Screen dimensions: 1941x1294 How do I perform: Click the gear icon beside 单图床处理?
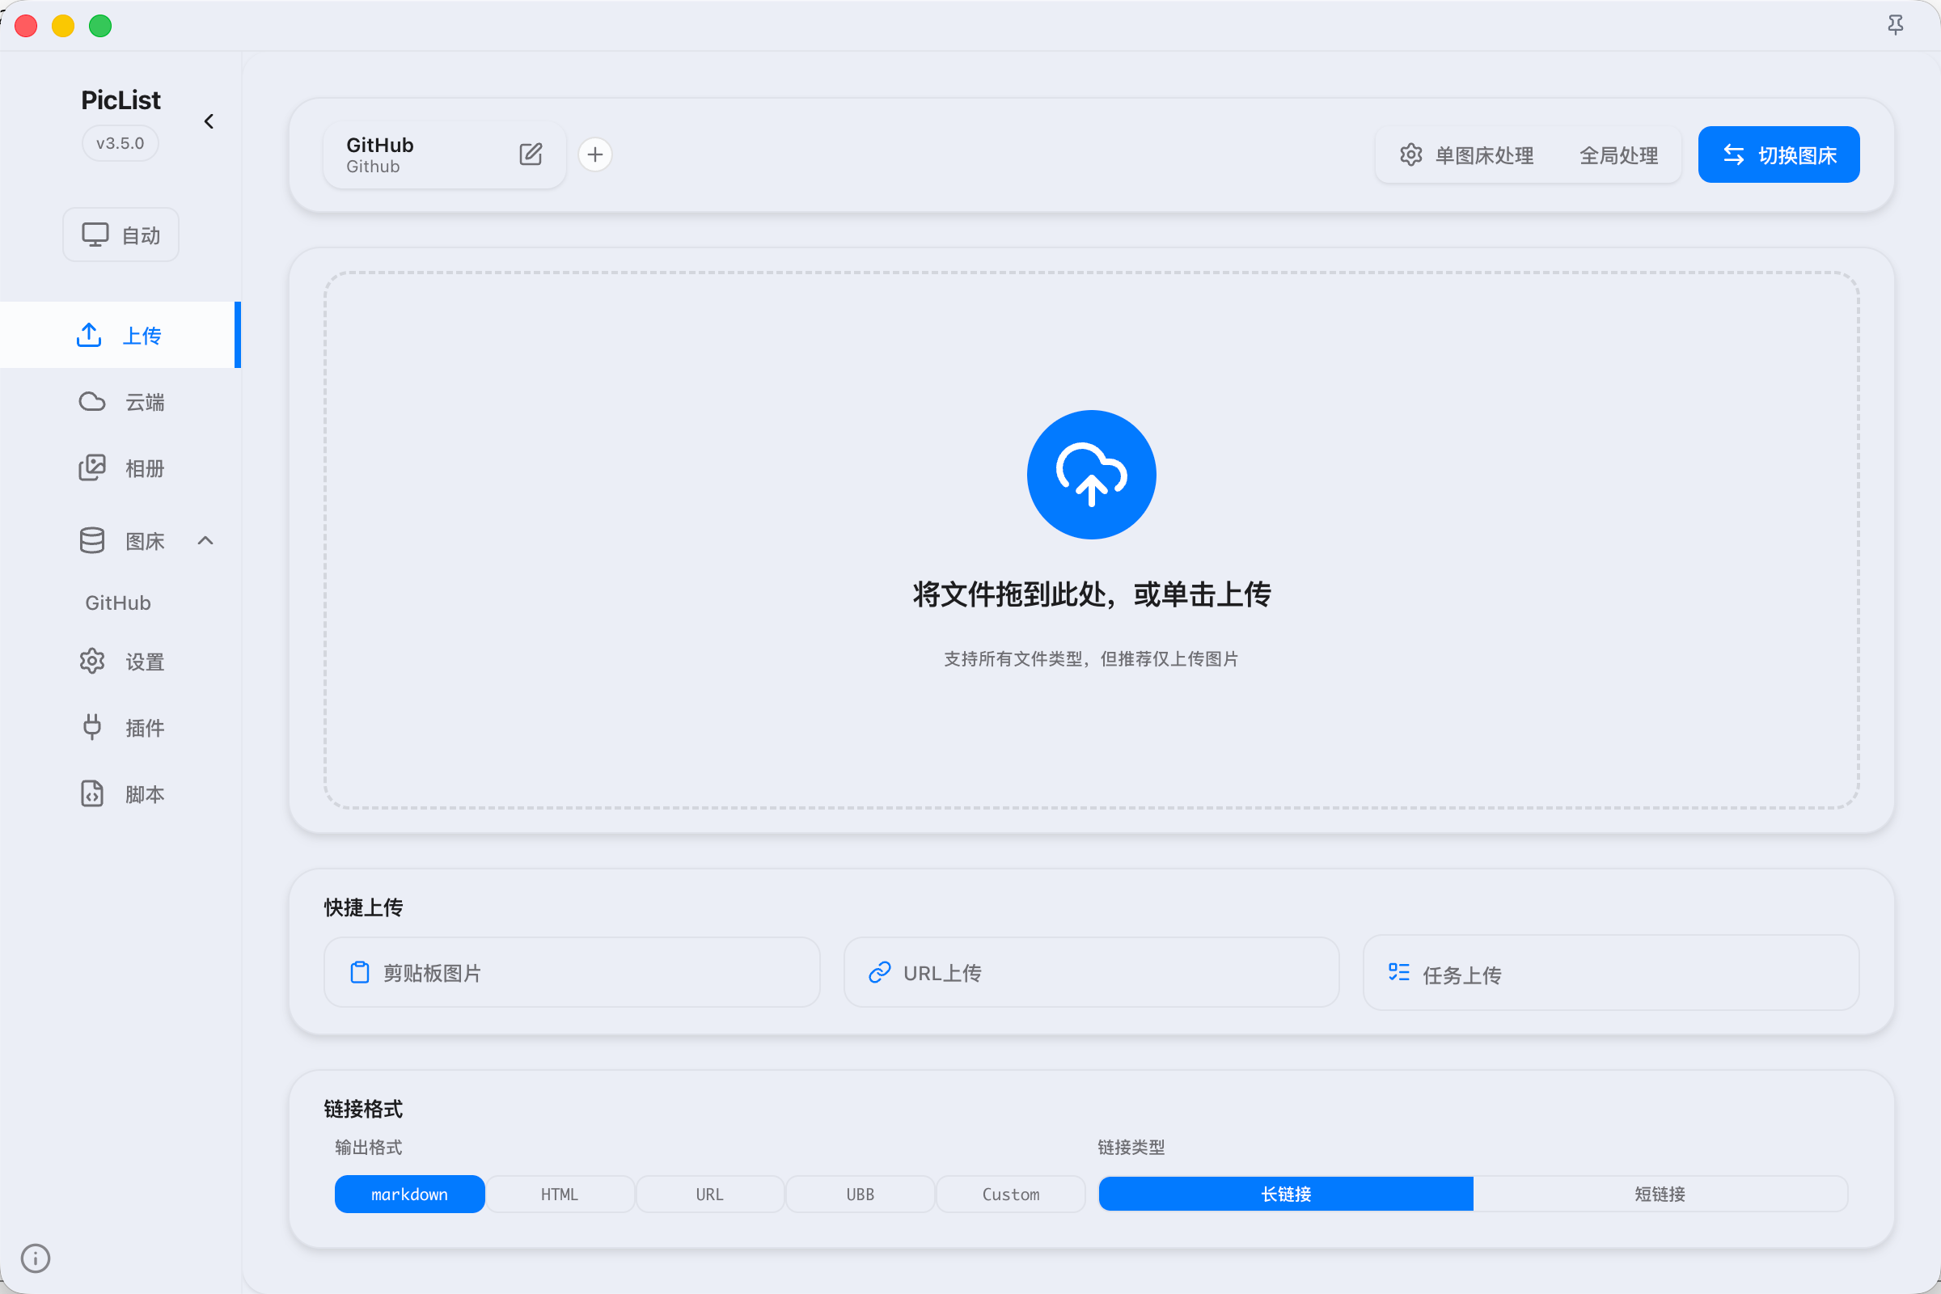pyautogui.click(x=1410, y=154)
